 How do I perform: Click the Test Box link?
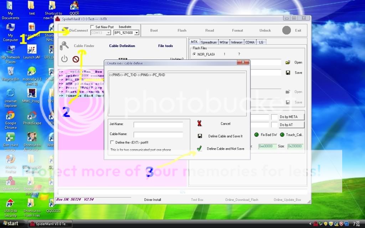pyautogui.click(x=197, y=199)
